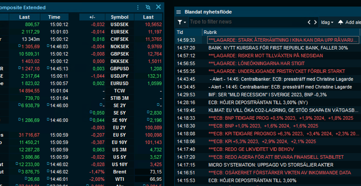Select the Brent oil symbol row

pos(119,172)
